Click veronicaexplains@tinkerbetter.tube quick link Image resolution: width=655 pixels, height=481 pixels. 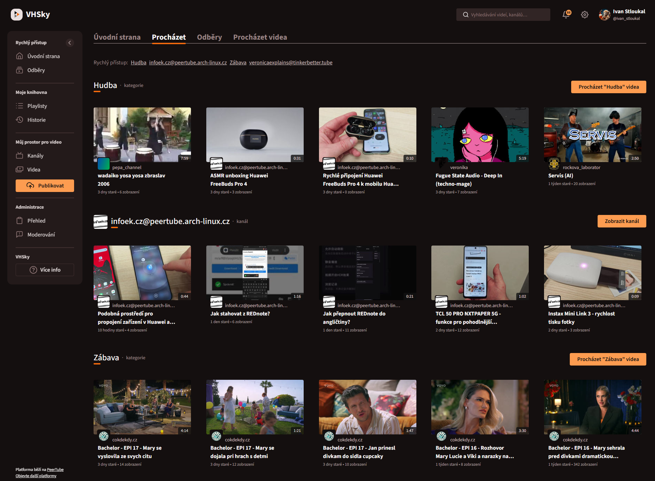[290, 63]
